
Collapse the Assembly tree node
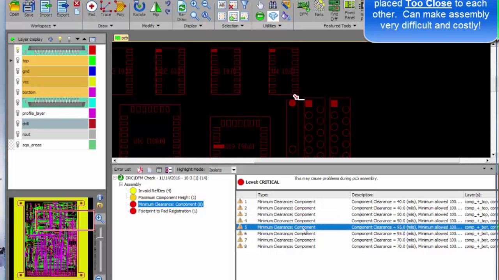click(121, 184)
